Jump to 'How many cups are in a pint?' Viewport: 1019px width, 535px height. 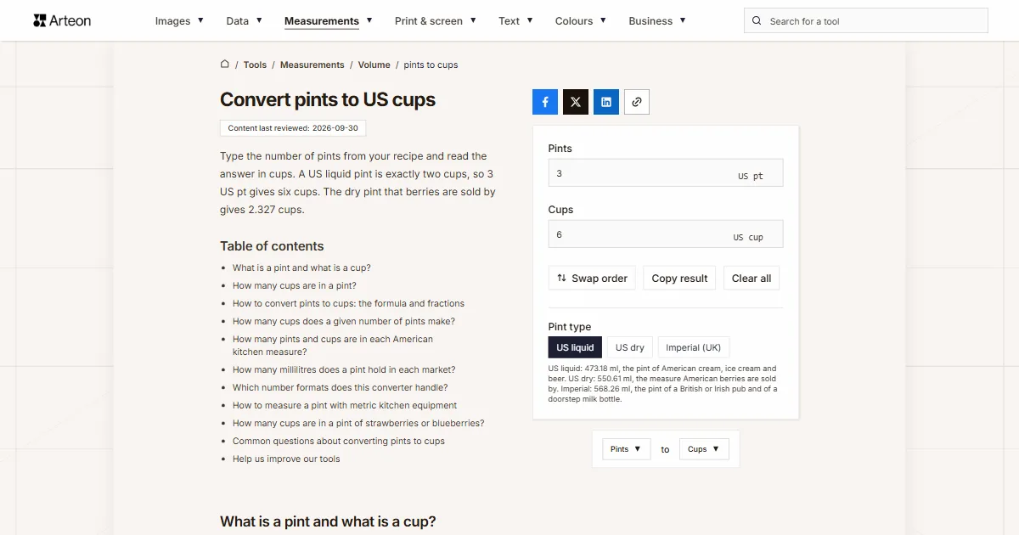coord(295,285)
